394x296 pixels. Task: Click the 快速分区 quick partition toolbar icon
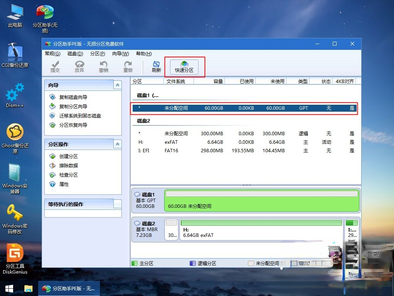[184, 67]
